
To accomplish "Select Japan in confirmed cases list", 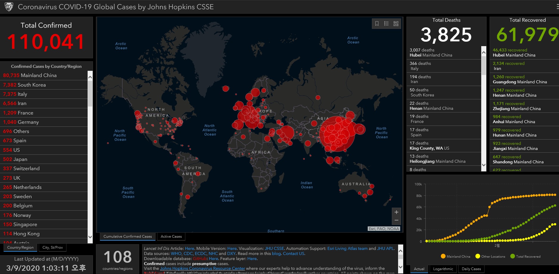I will 44,159.
